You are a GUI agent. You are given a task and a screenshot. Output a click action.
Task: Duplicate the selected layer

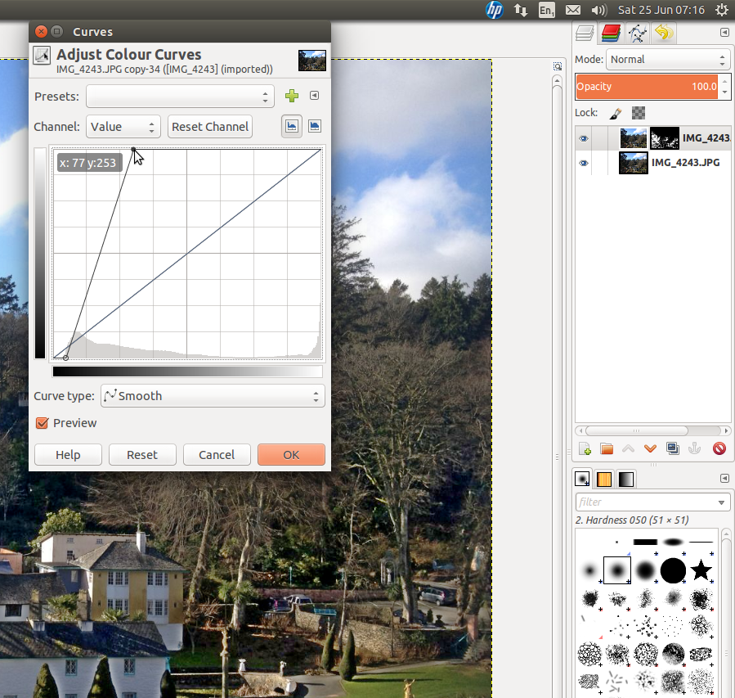point(673,449)
